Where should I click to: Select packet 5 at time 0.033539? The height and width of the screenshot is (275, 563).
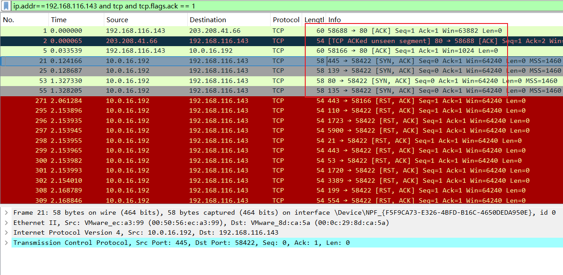click(281, 51)
